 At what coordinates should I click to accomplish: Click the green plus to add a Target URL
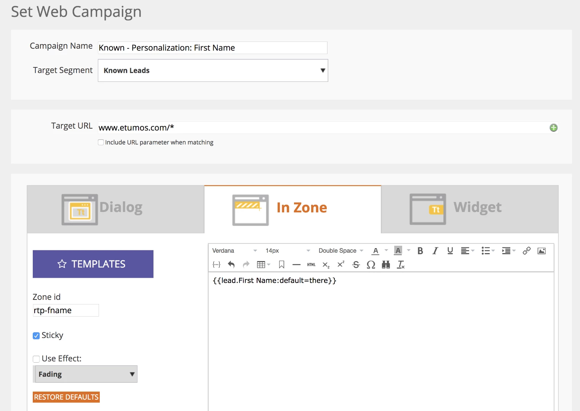coord(554,128)
